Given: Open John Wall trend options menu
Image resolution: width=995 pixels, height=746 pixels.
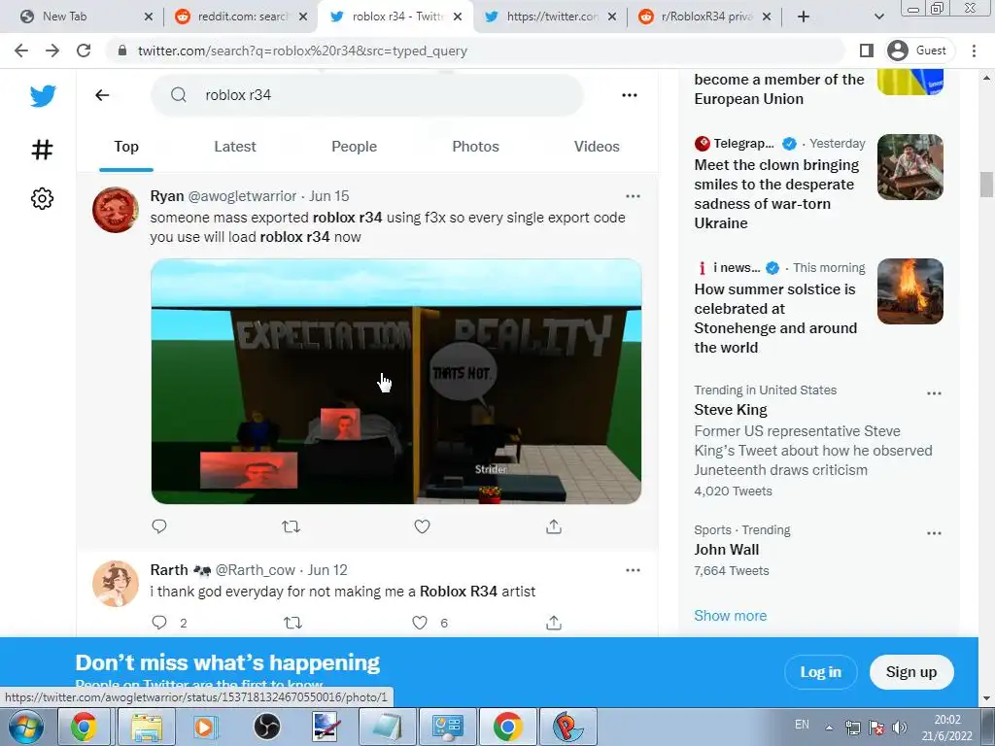Looking at the screenshot, I should click(934, 533).
